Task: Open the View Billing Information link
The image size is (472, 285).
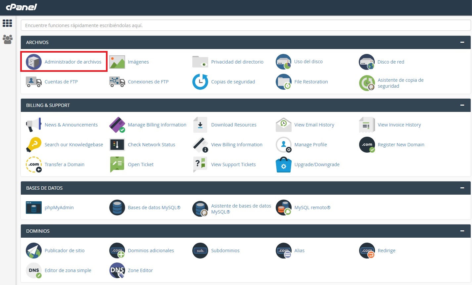Action: pyautogui.click(x=237, y=145)
